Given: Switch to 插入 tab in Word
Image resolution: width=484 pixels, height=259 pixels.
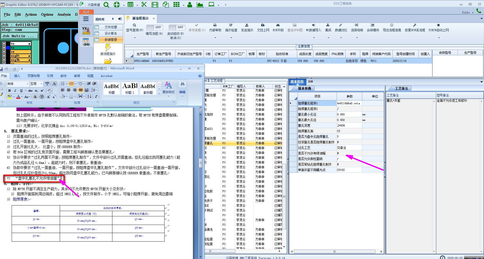Looking at the screenshot, I should (17, 76).
